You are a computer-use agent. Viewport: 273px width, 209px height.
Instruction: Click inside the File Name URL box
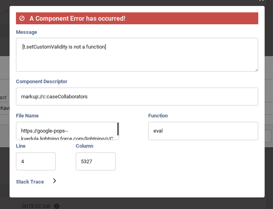pos(66,131)
